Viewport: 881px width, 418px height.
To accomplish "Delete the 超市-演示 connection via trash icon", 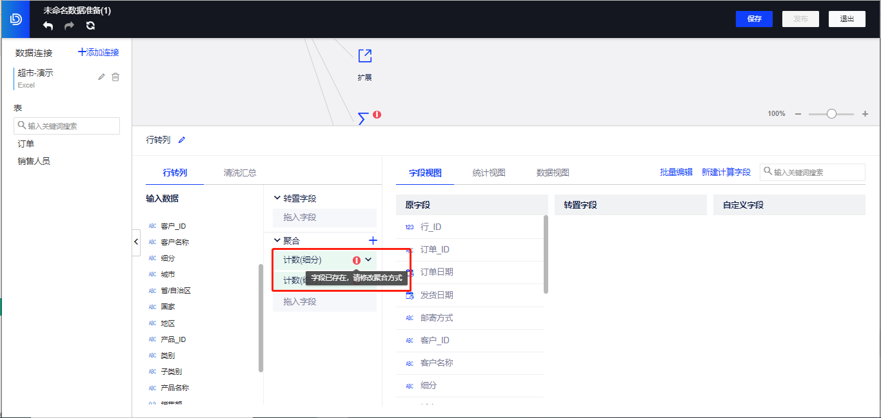I will click(x=115, y=77).
